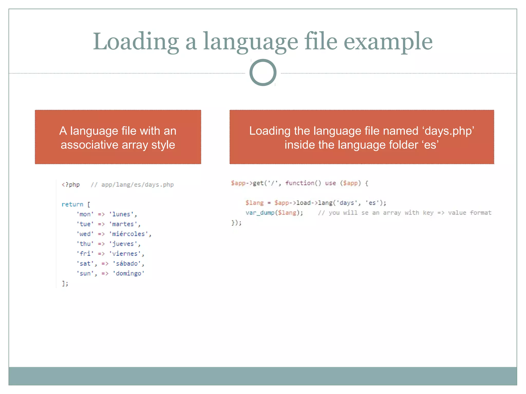Click the '<?php' opening tag
This screenshot has height=394, width=526.
[x=71, y=185]
